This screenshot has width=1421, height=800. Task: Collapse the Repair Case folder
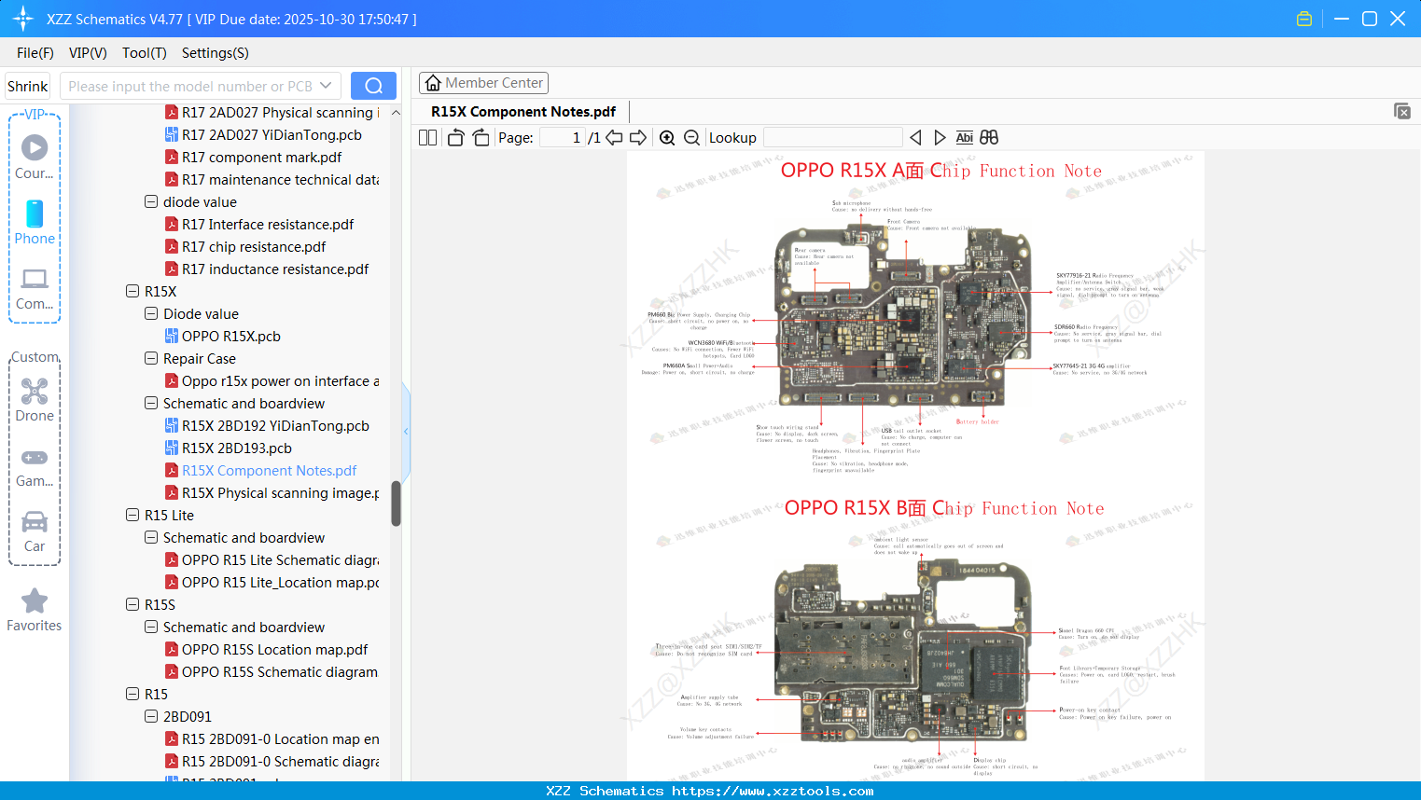151,358
